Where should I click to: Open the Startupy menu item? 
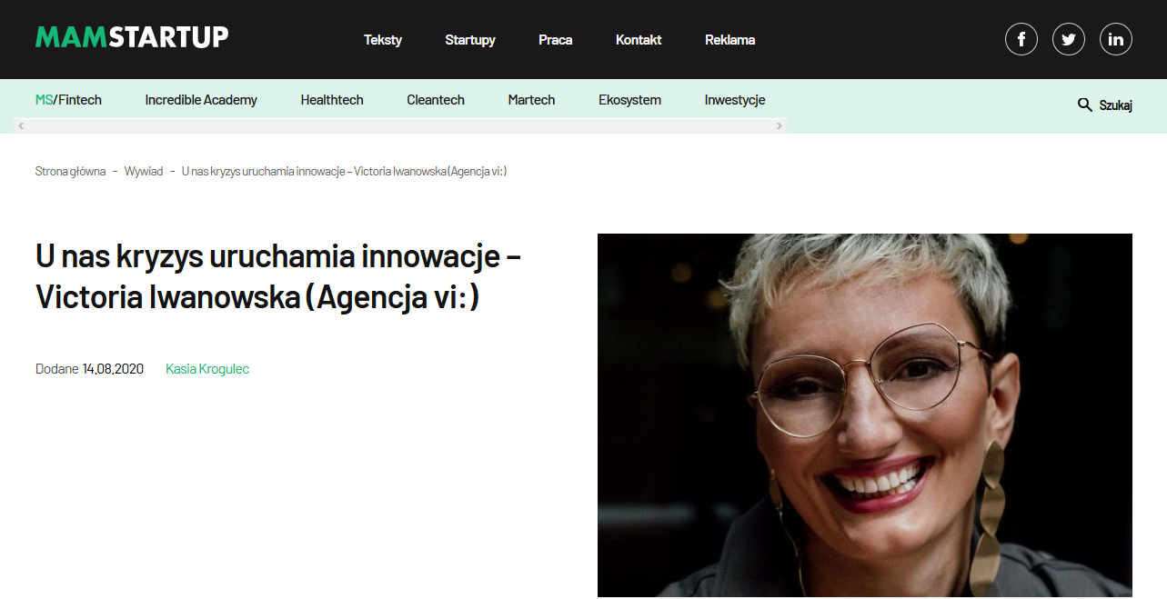click(x=470, y=40)
